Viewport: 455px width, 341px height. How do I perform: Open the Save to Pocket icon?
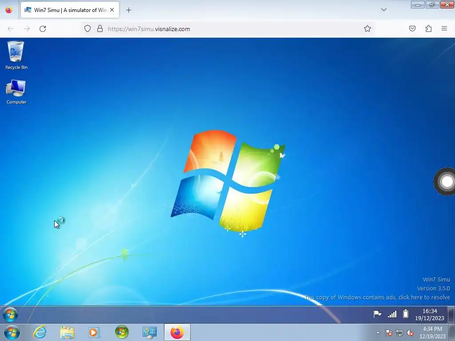coord(412,28)
